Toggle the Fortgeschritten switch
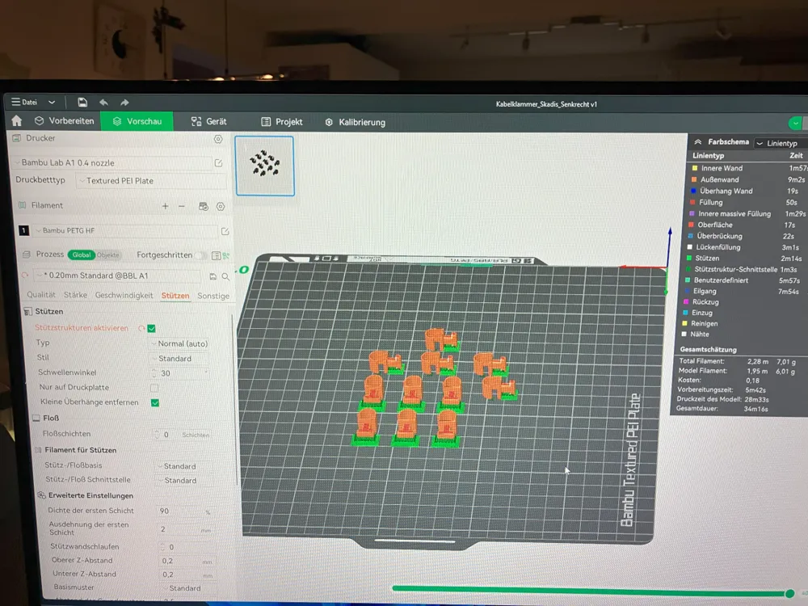 pyautogui.click(x=201, y=255)
